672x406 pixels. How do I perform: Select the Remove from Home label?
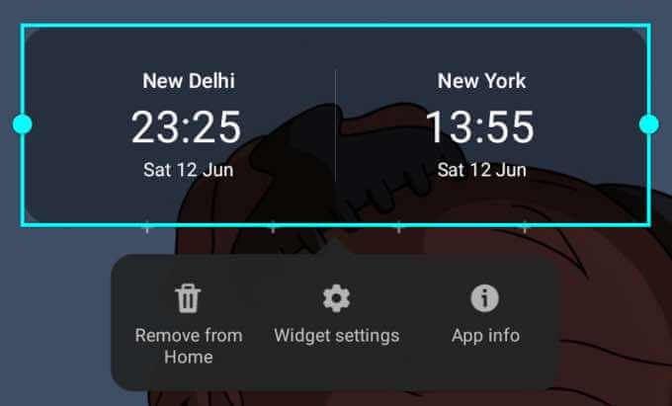tap(189, 346)
